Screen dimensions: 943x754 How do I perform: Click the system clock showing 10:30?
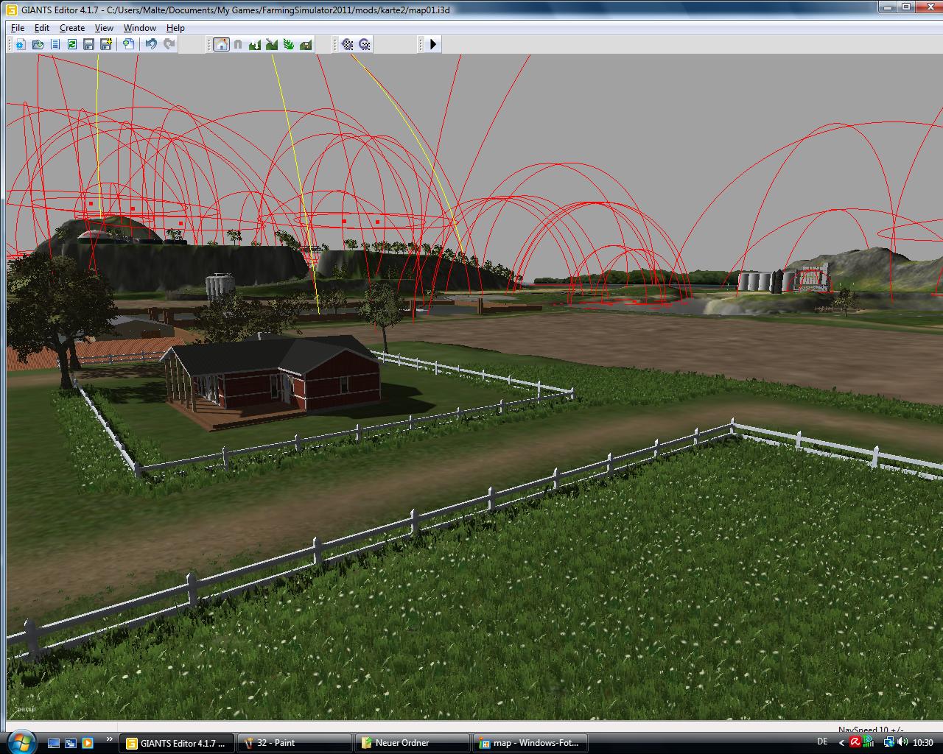[x=922, y=743]
